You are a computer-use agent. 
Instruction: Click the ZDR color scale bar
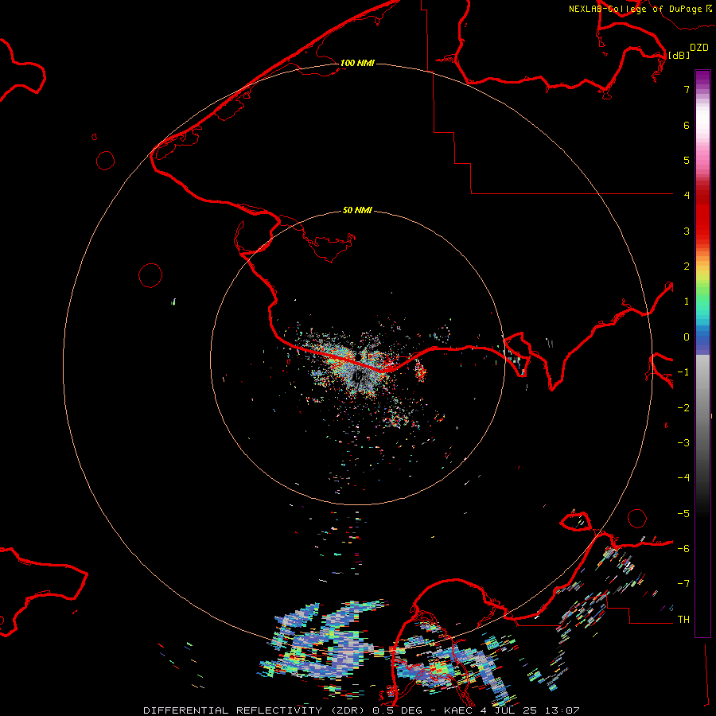[702, 353]
